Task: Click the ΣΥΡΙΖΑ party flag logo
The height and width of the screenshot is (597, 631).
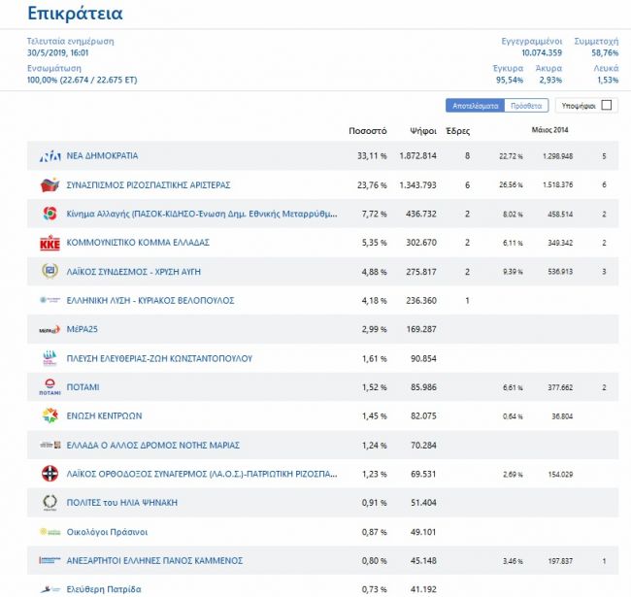Action: point(50,184)
